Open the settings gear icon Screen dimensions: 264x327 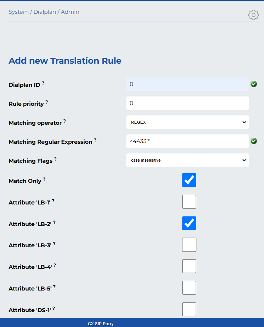click(x=254, y=15)
